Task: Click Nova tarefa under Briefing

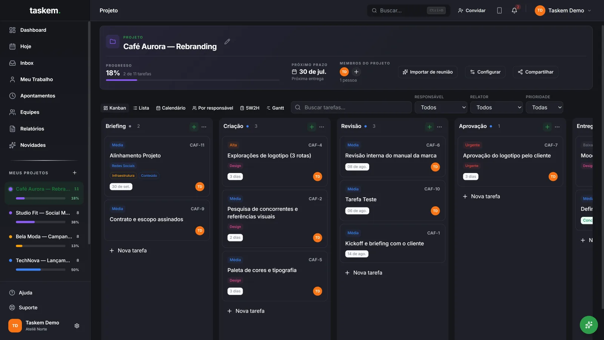Action: coord(128,250)
